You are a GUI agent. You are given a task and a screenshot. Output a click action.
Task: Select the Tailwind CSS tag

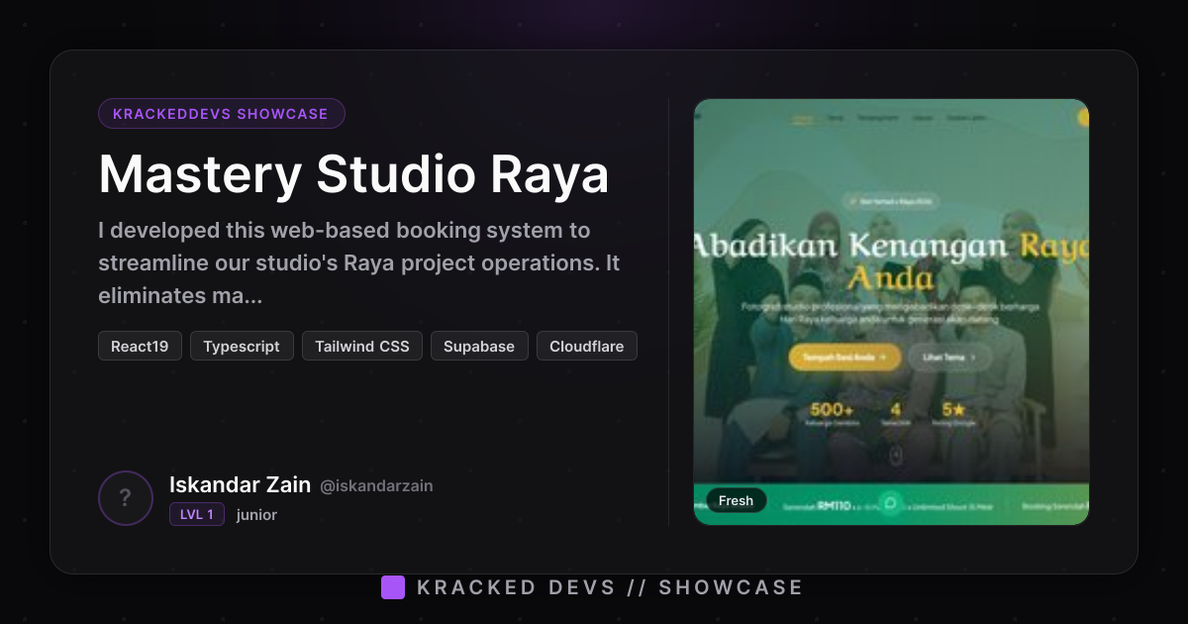point(362,346)
